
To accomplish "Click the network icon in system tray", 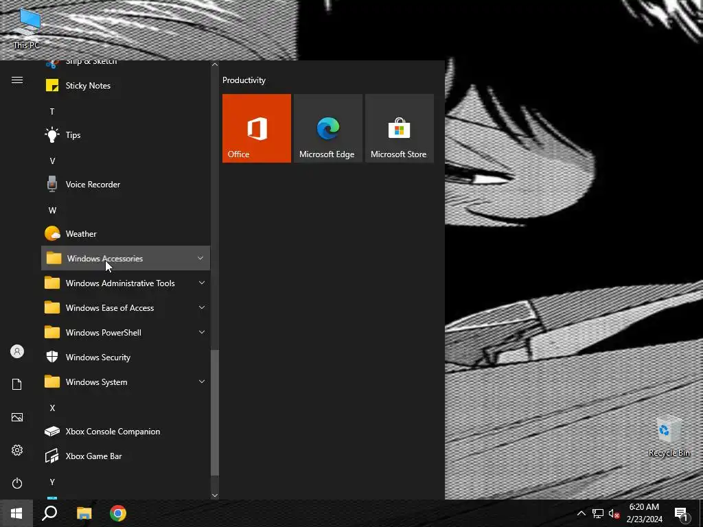I will point(598,513).
